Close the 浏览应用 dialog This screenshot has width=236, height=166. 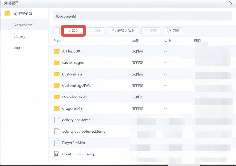pos(231,3)
